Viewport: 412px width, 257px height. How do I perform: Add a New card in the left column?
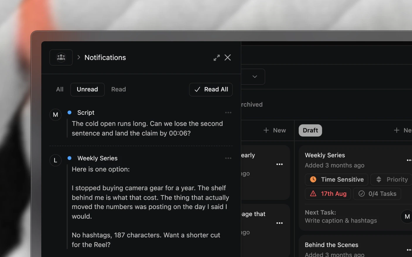pos(275,130)
